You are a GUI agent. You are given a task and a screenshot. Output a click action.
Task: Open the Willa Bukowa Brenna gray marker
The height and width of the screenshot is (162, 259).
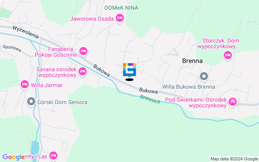tap(204, 77)
